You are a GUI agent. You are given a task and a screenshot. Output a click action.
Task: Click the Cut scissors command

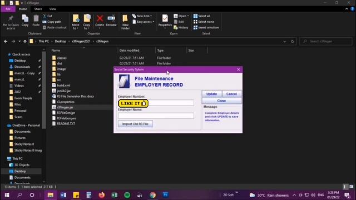(47, 16)
